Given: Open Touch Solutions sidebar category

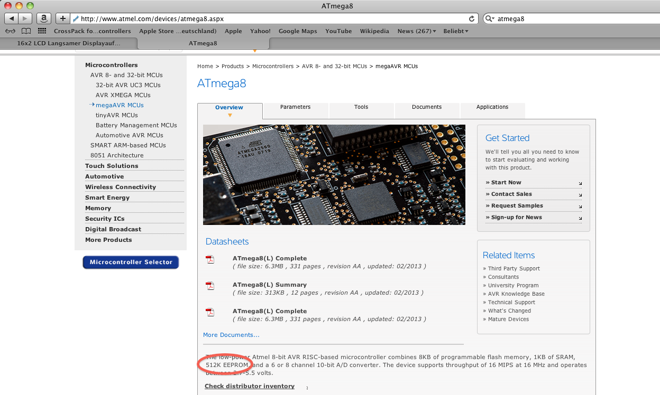Looking at the screenshot, I should pyautogui.click(x=112, y=166).
